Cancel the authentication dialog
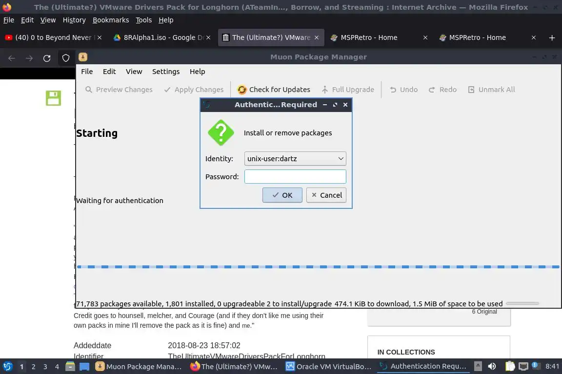The height and width of the screenshot is (374, 562). click(x=326, y=195)
